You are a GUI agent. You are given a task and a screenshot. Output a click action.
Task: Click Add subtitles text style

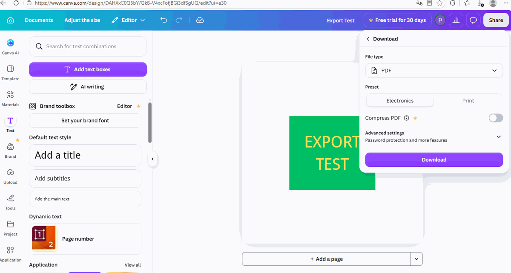tap(85, 178)
